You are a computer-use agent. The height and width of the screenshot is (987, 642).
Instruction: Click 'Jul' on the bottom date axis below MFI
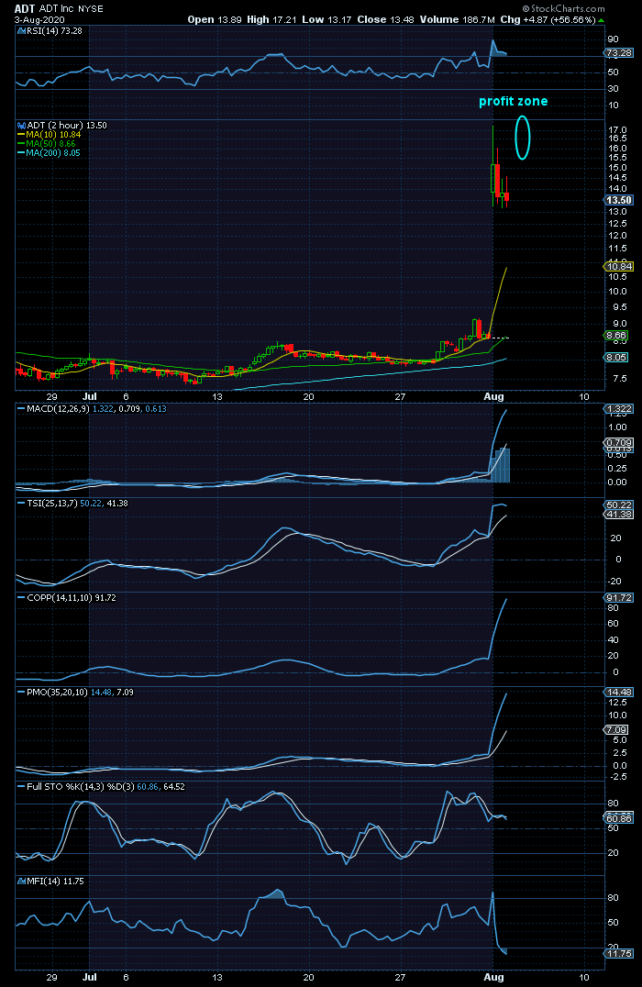coord(90,977)
